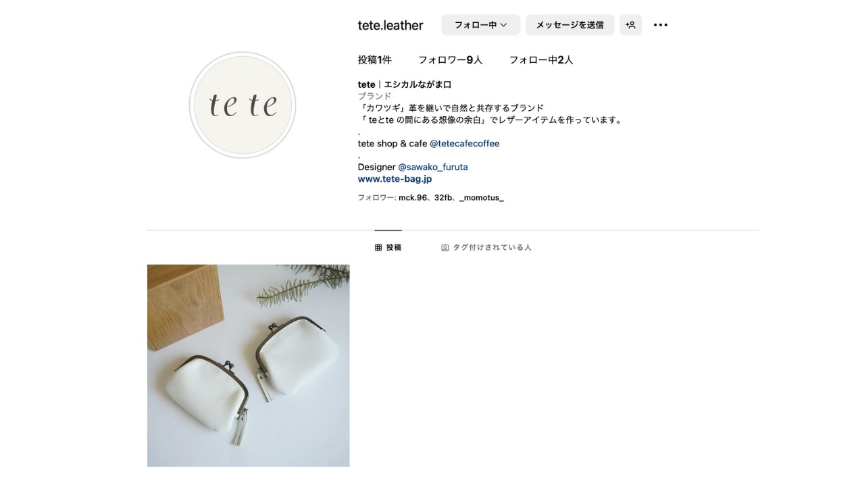Open the white coin purse post thumbnail
The image size is (858, 493).
click(x=249, y=365)
